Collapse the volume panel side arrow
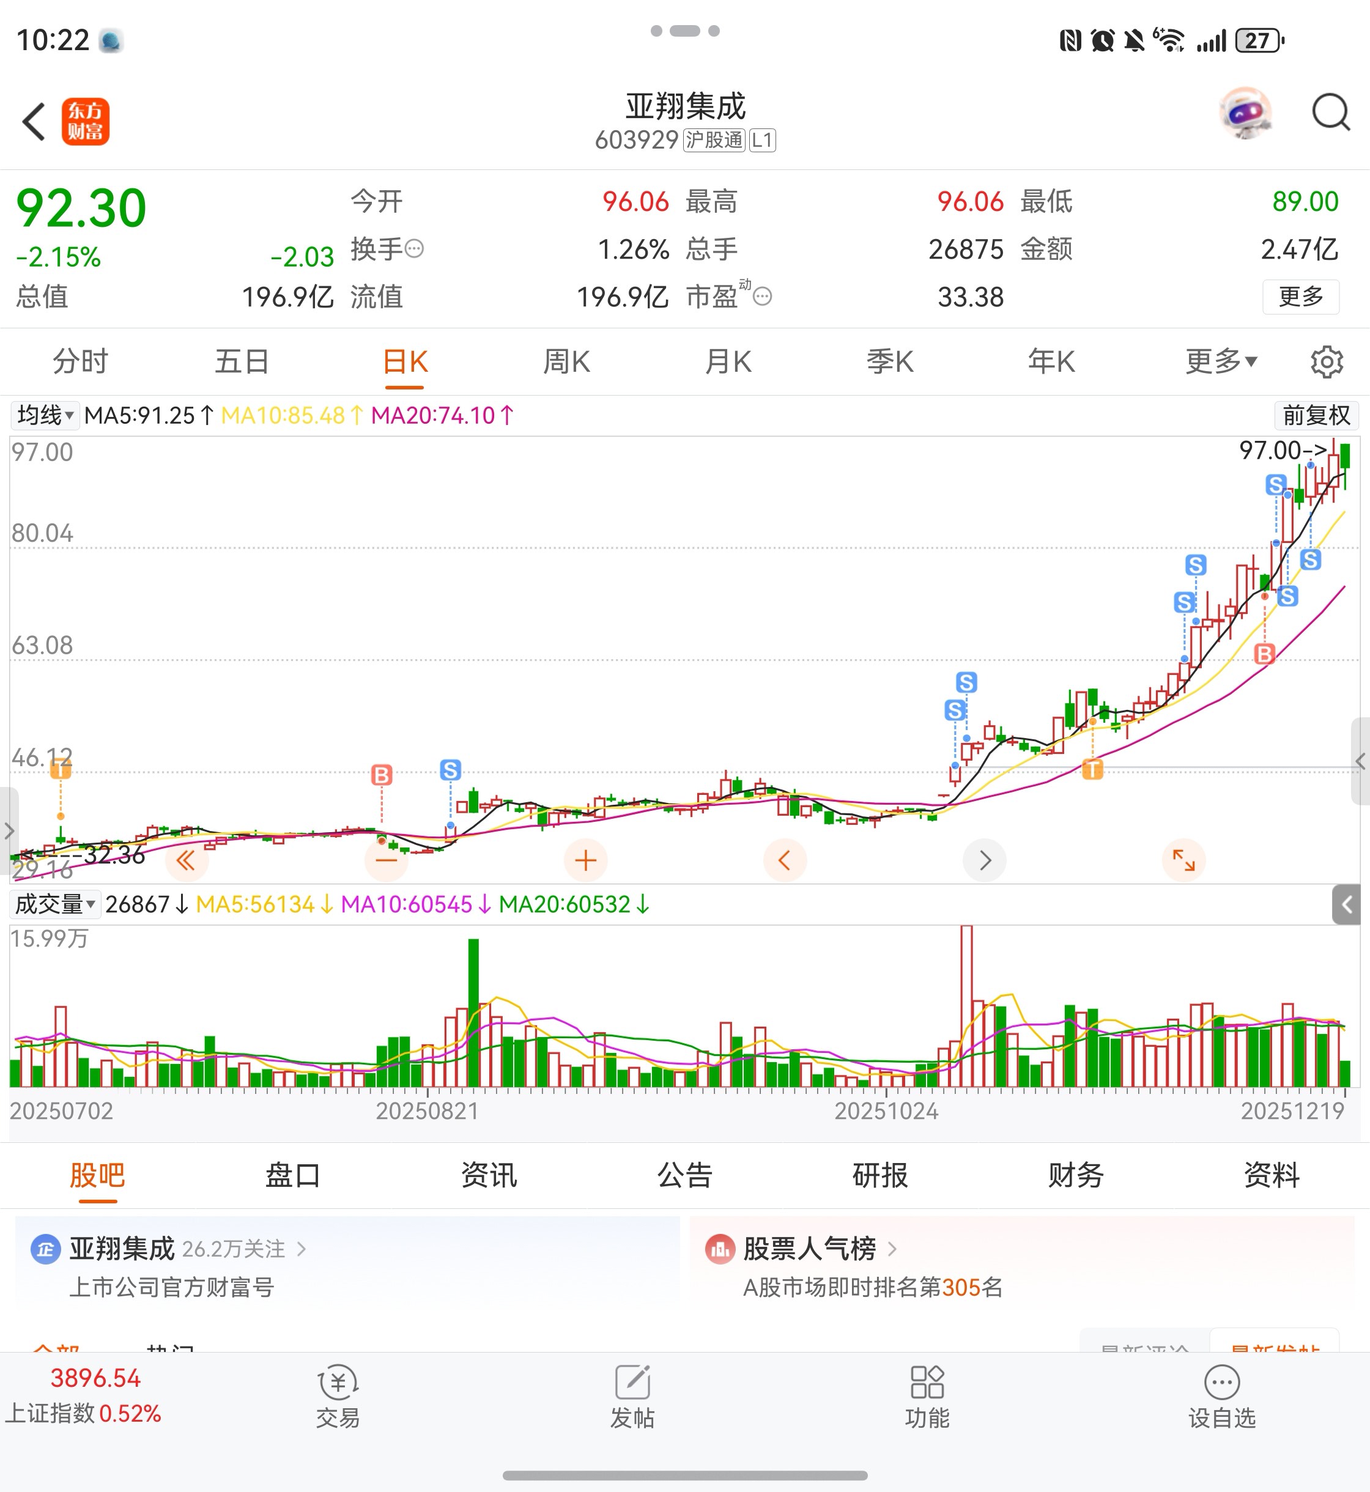This screenshot has height=1492, width=1370. 1346,904
